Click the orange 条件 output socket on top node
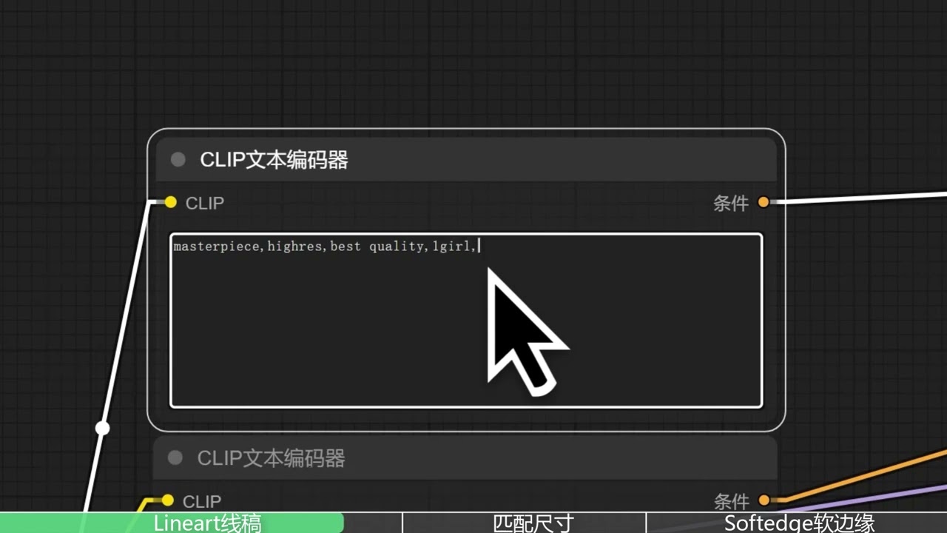 tap(764, 202)
